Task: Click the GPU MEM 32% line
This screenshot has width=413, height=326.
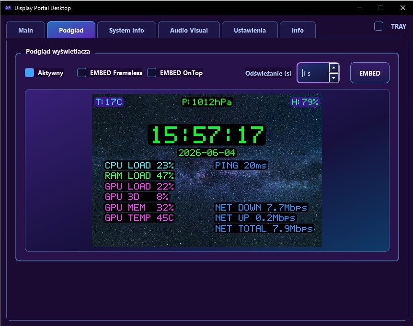Action: pos(139,207)
